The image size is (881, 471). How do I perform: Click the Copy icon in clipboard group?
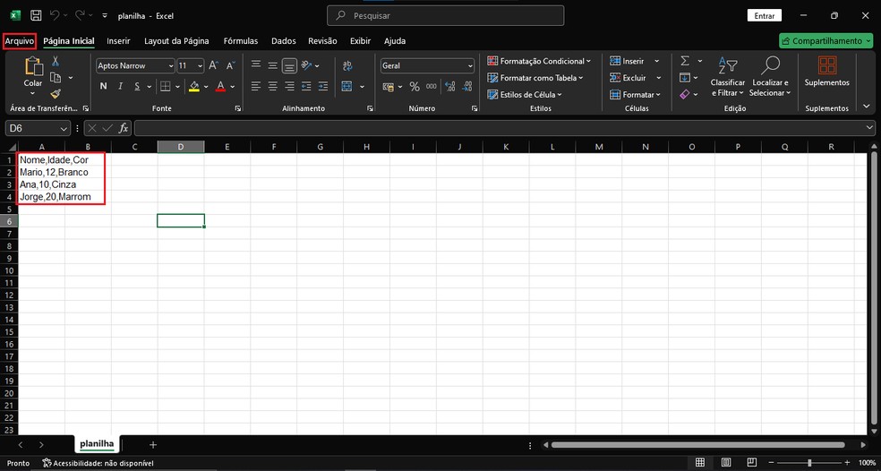click(x=56, y=77)
